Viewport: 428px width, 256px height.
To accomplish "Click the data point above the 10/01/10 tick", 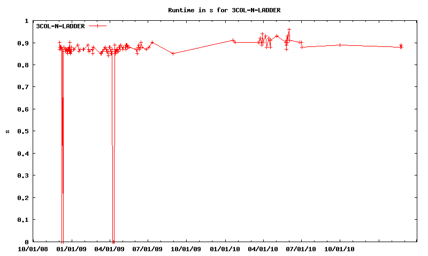I will tap(340, 45).
